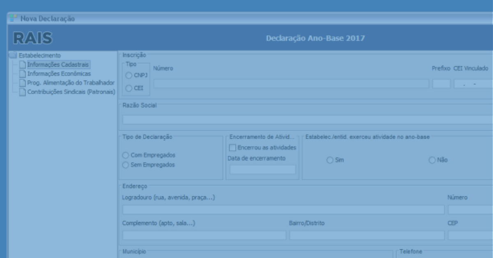Click the Prog. Alimentação do Trabalhador document icon
493x258 pixels.
point(23,83)
